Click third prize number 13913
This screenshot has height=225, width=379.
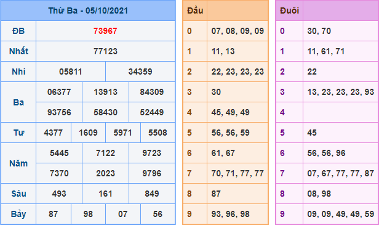point(105,92)
